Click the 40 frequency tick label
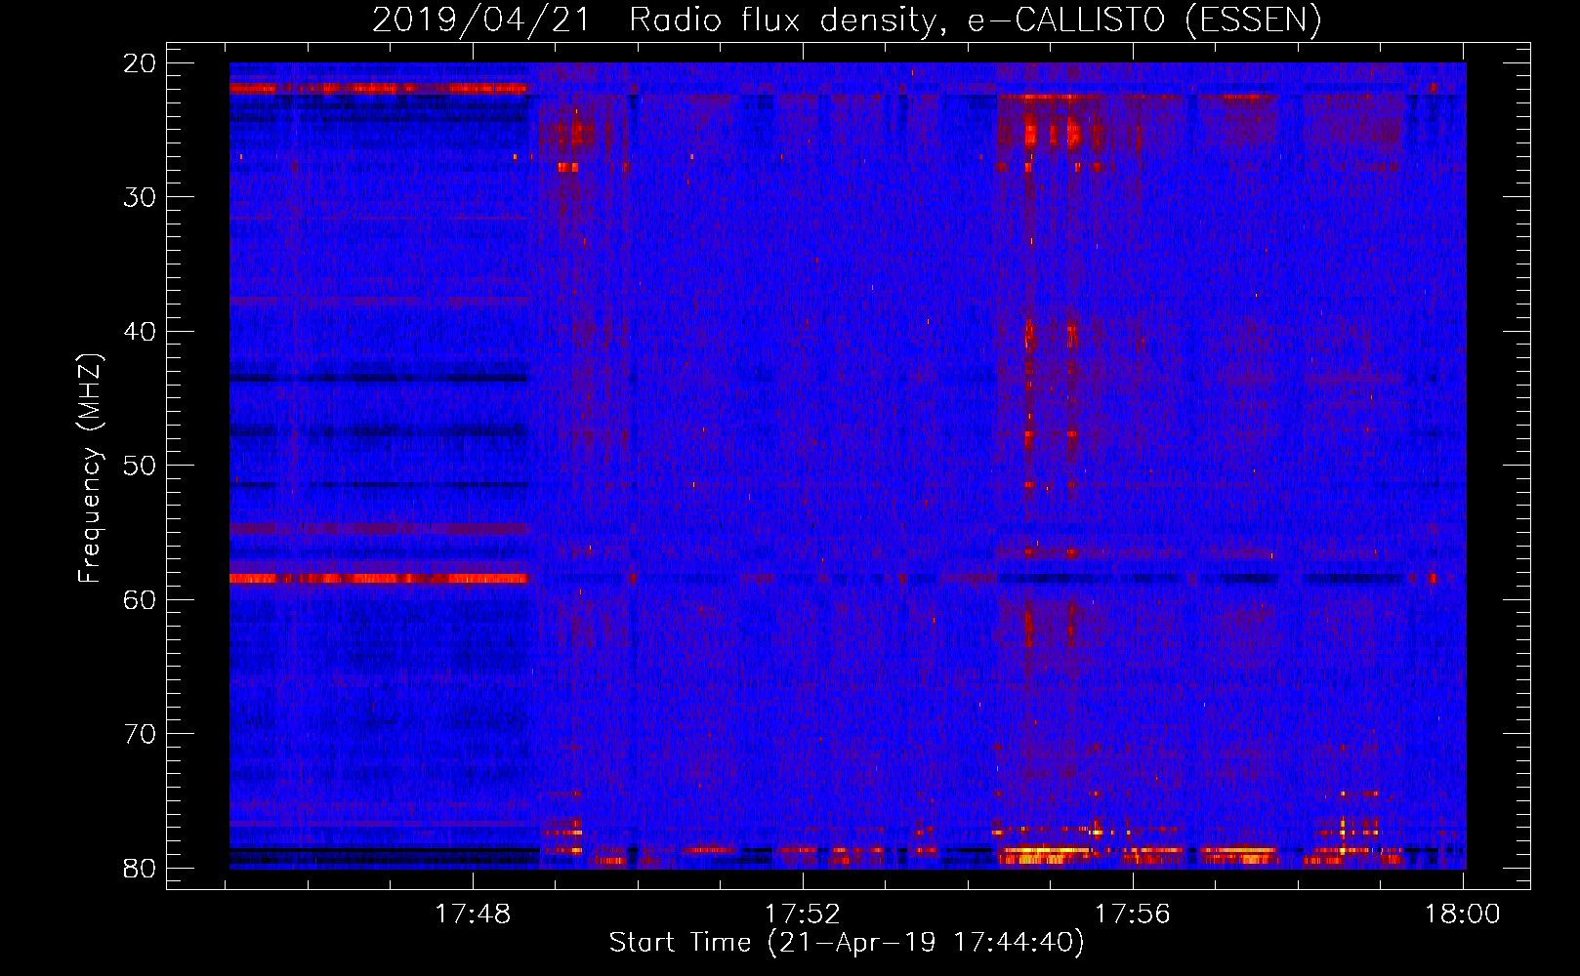Screen dimensions: 1580x976 tap(140, 332)
